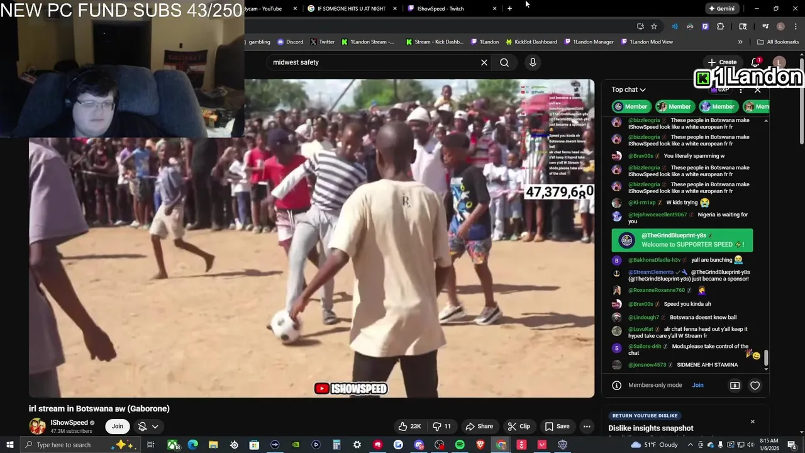Clear the midwest safety search text
Viewport: 805px width, 453px height.
click(484, 62)
